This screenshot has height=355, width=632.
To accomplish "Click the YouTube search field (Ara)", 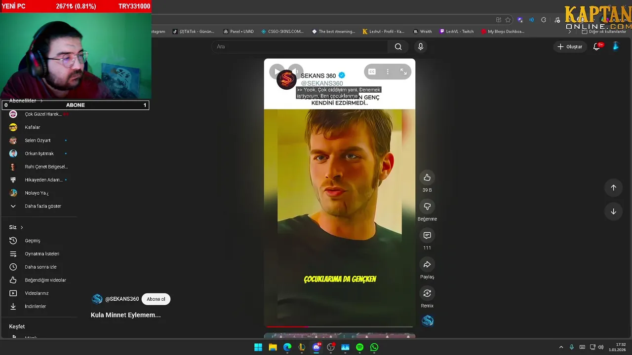I will (299, 46).
